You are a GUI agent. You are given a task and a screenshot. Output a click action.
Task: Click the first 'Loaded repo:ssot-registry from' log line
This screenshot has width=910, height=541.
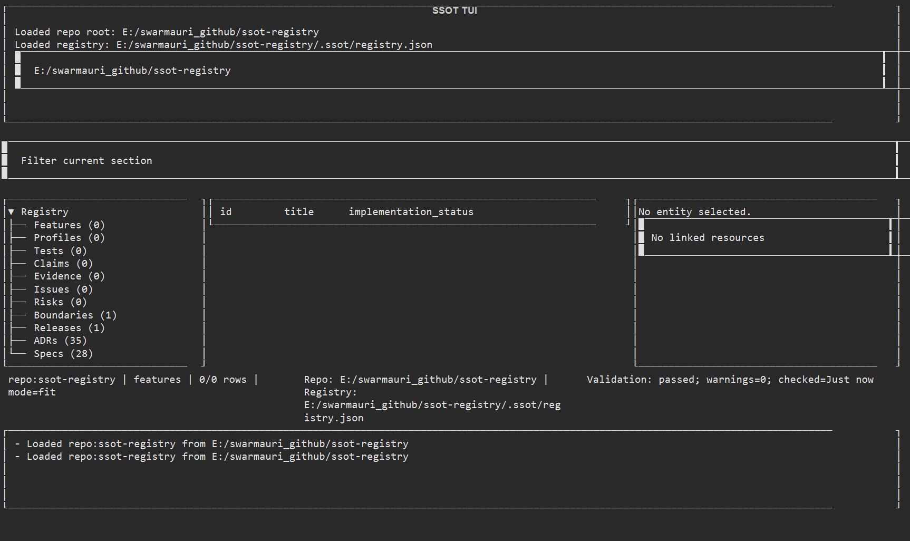click(x=212, y=444)
